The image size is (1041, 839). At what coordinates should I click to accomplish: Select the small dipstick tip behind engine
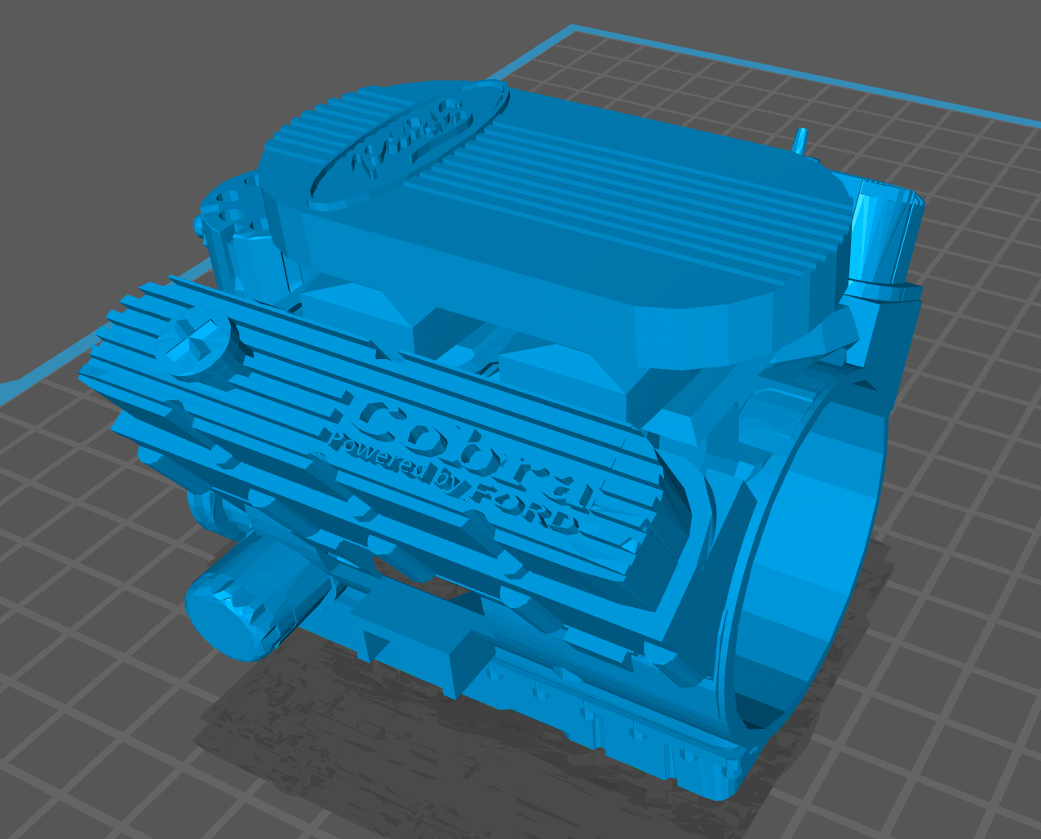(800, 139)
